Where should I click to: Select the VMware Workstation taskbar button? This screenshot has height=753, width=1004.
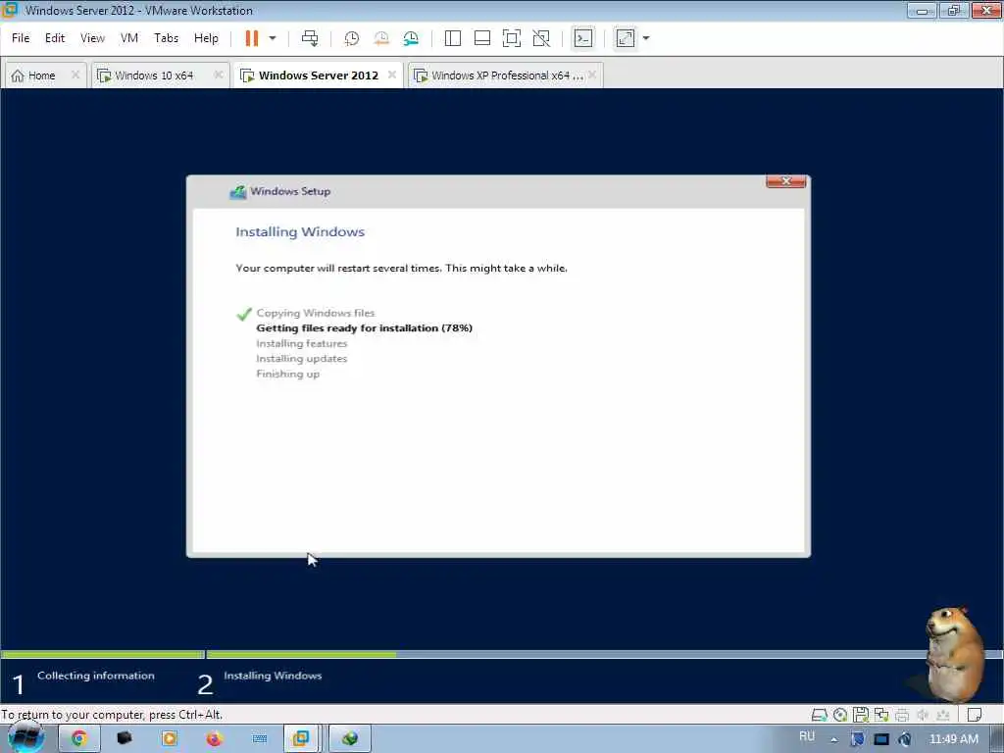click(x=301, y=739)
